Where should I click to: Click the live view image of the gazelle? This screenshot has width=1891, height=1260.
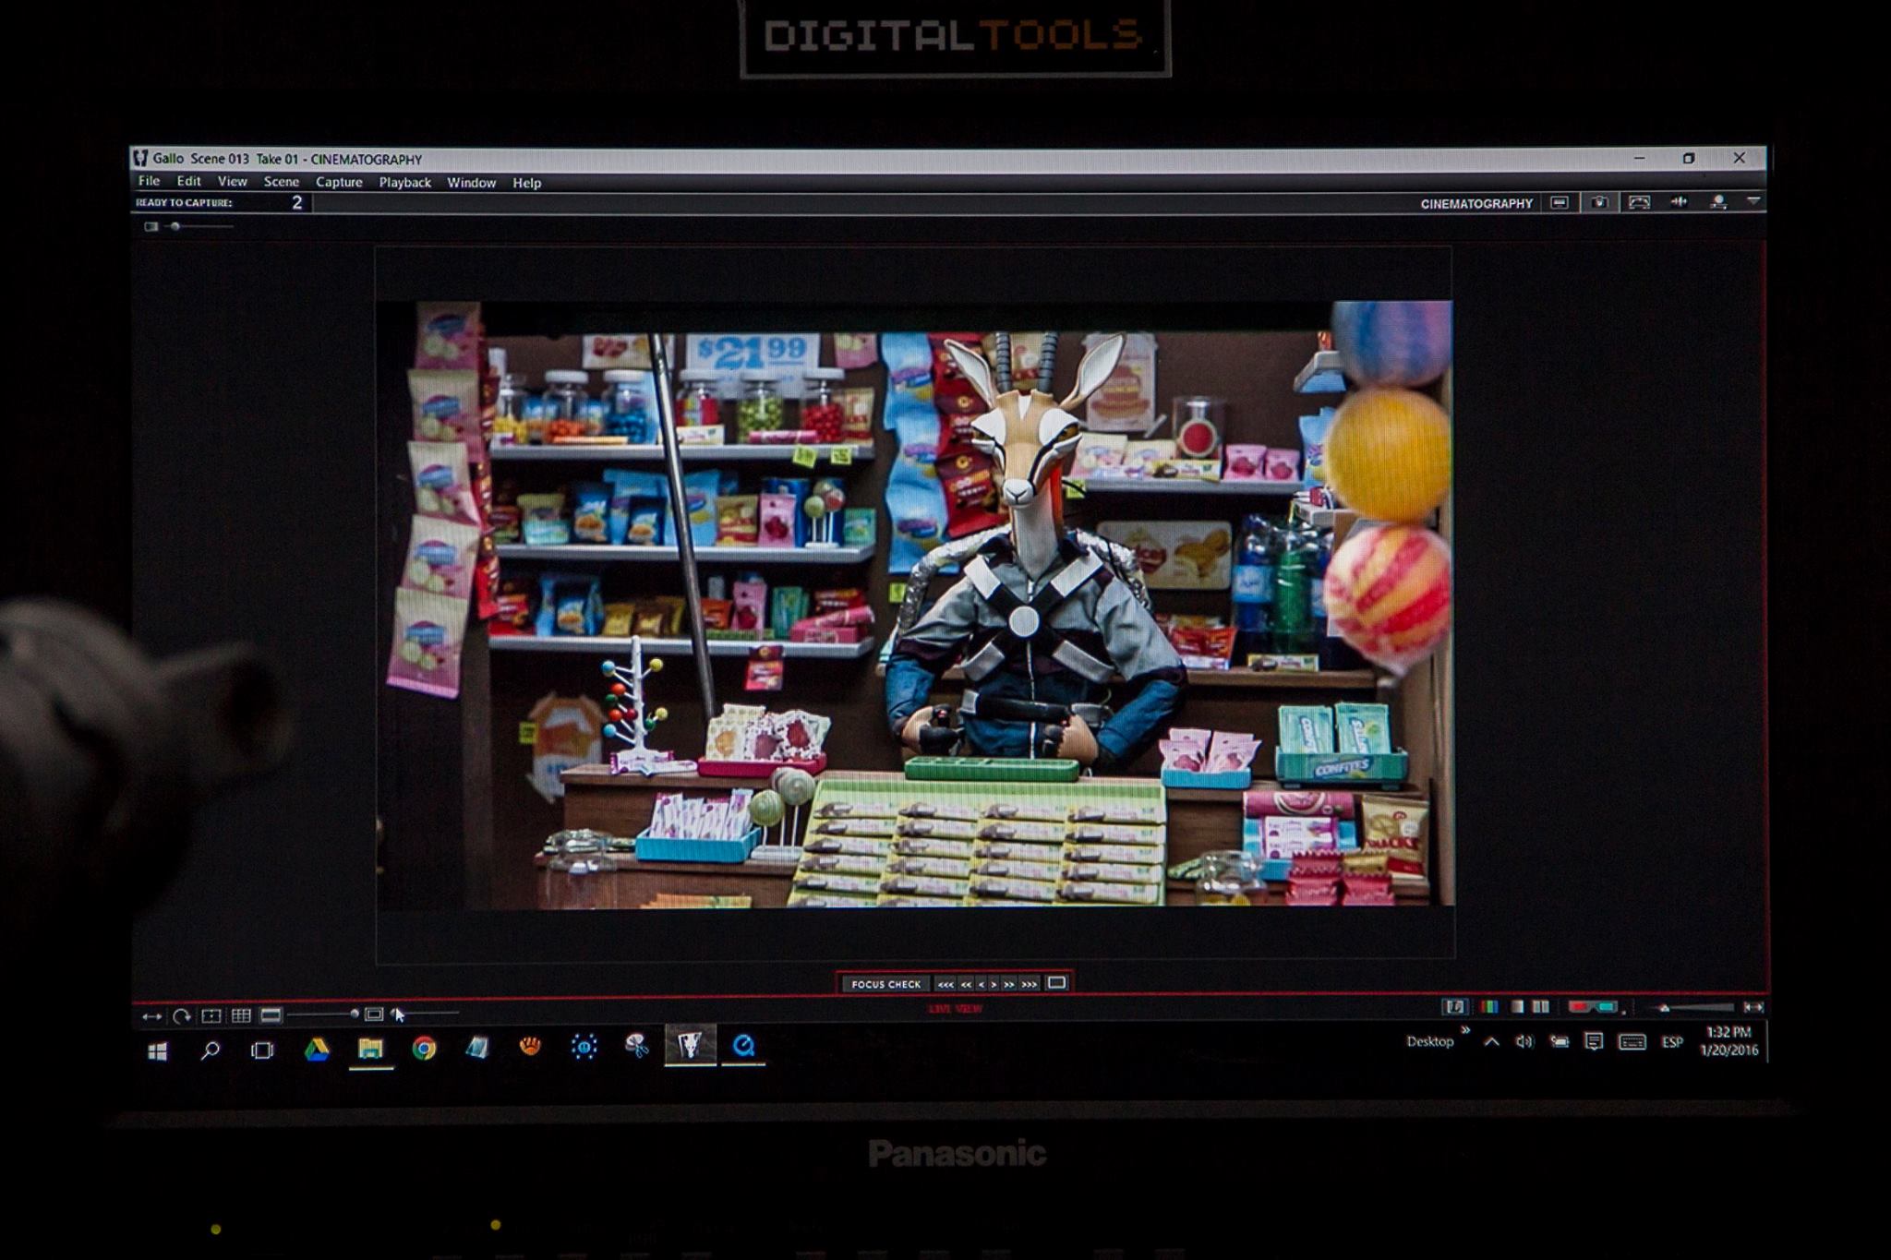pyautogui.click(x=914, y=605)
